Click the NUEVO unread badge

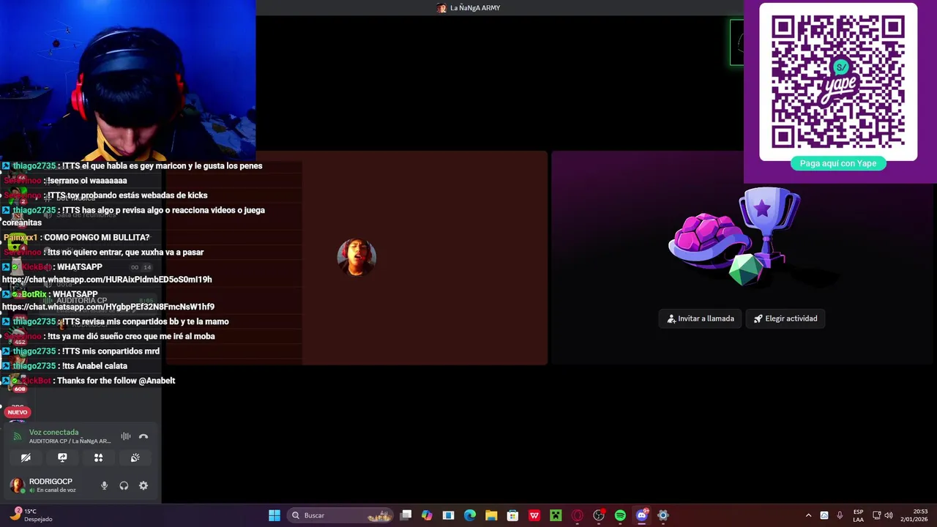18,412
